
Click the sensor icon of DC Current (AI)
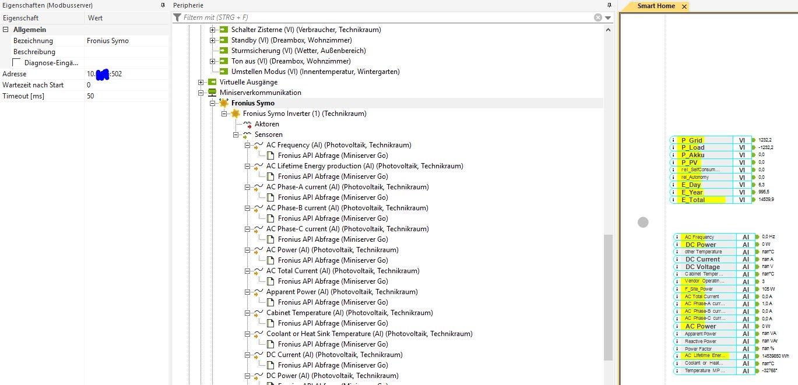coord(259,355)
